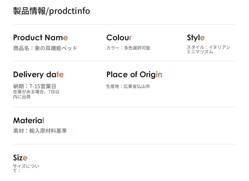Select the Style heading
Screen dimensions: 249x181
(x=196, y=38)
